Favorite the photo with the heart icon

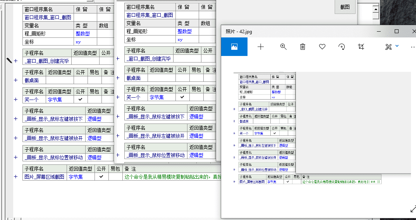(x=322, y=47)
